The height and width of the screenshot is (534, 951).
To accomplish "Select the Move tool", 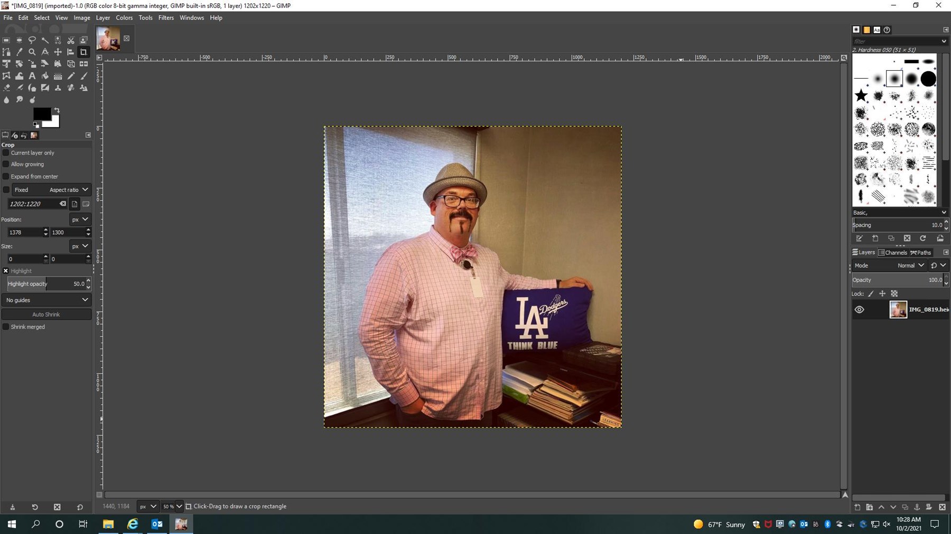I will 58,52.
